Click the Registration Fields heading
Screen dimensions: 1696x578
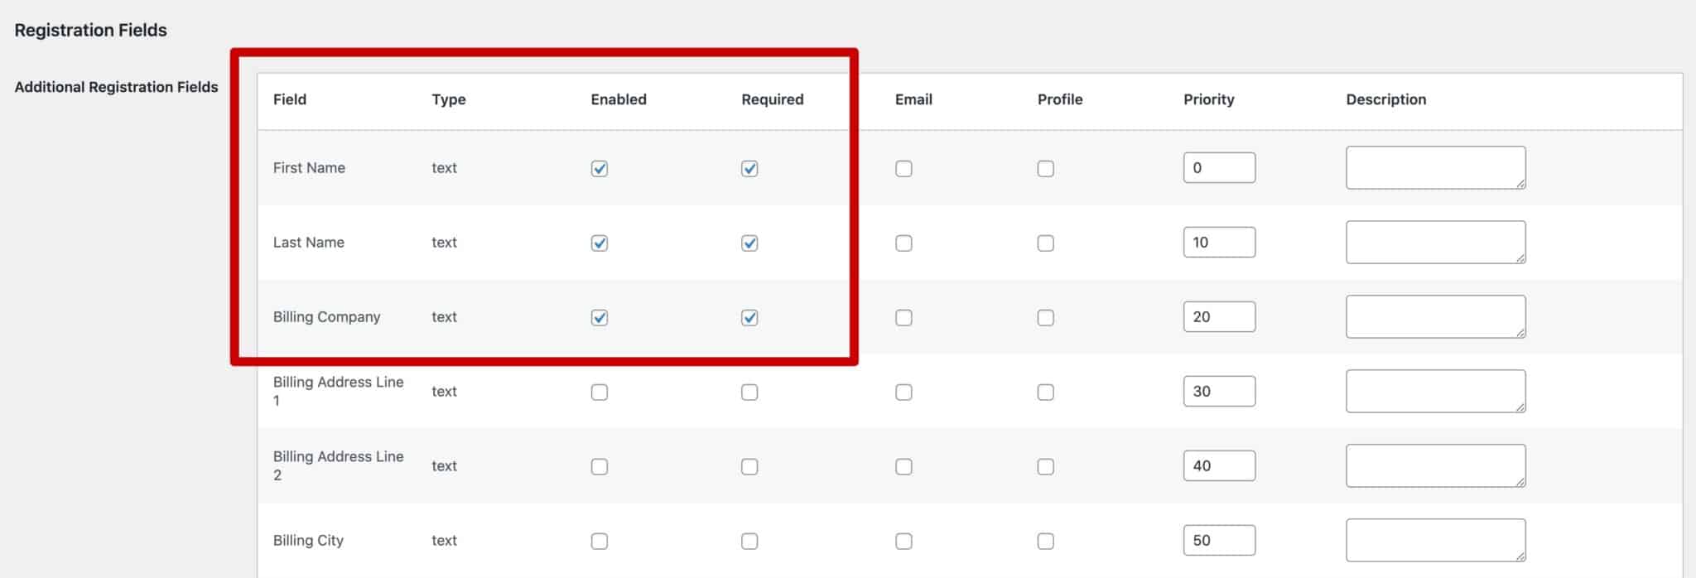tap(91, 30)
